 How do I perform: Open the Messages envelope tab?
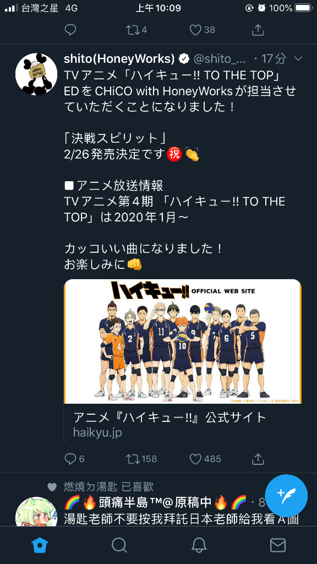click(278, 545)
